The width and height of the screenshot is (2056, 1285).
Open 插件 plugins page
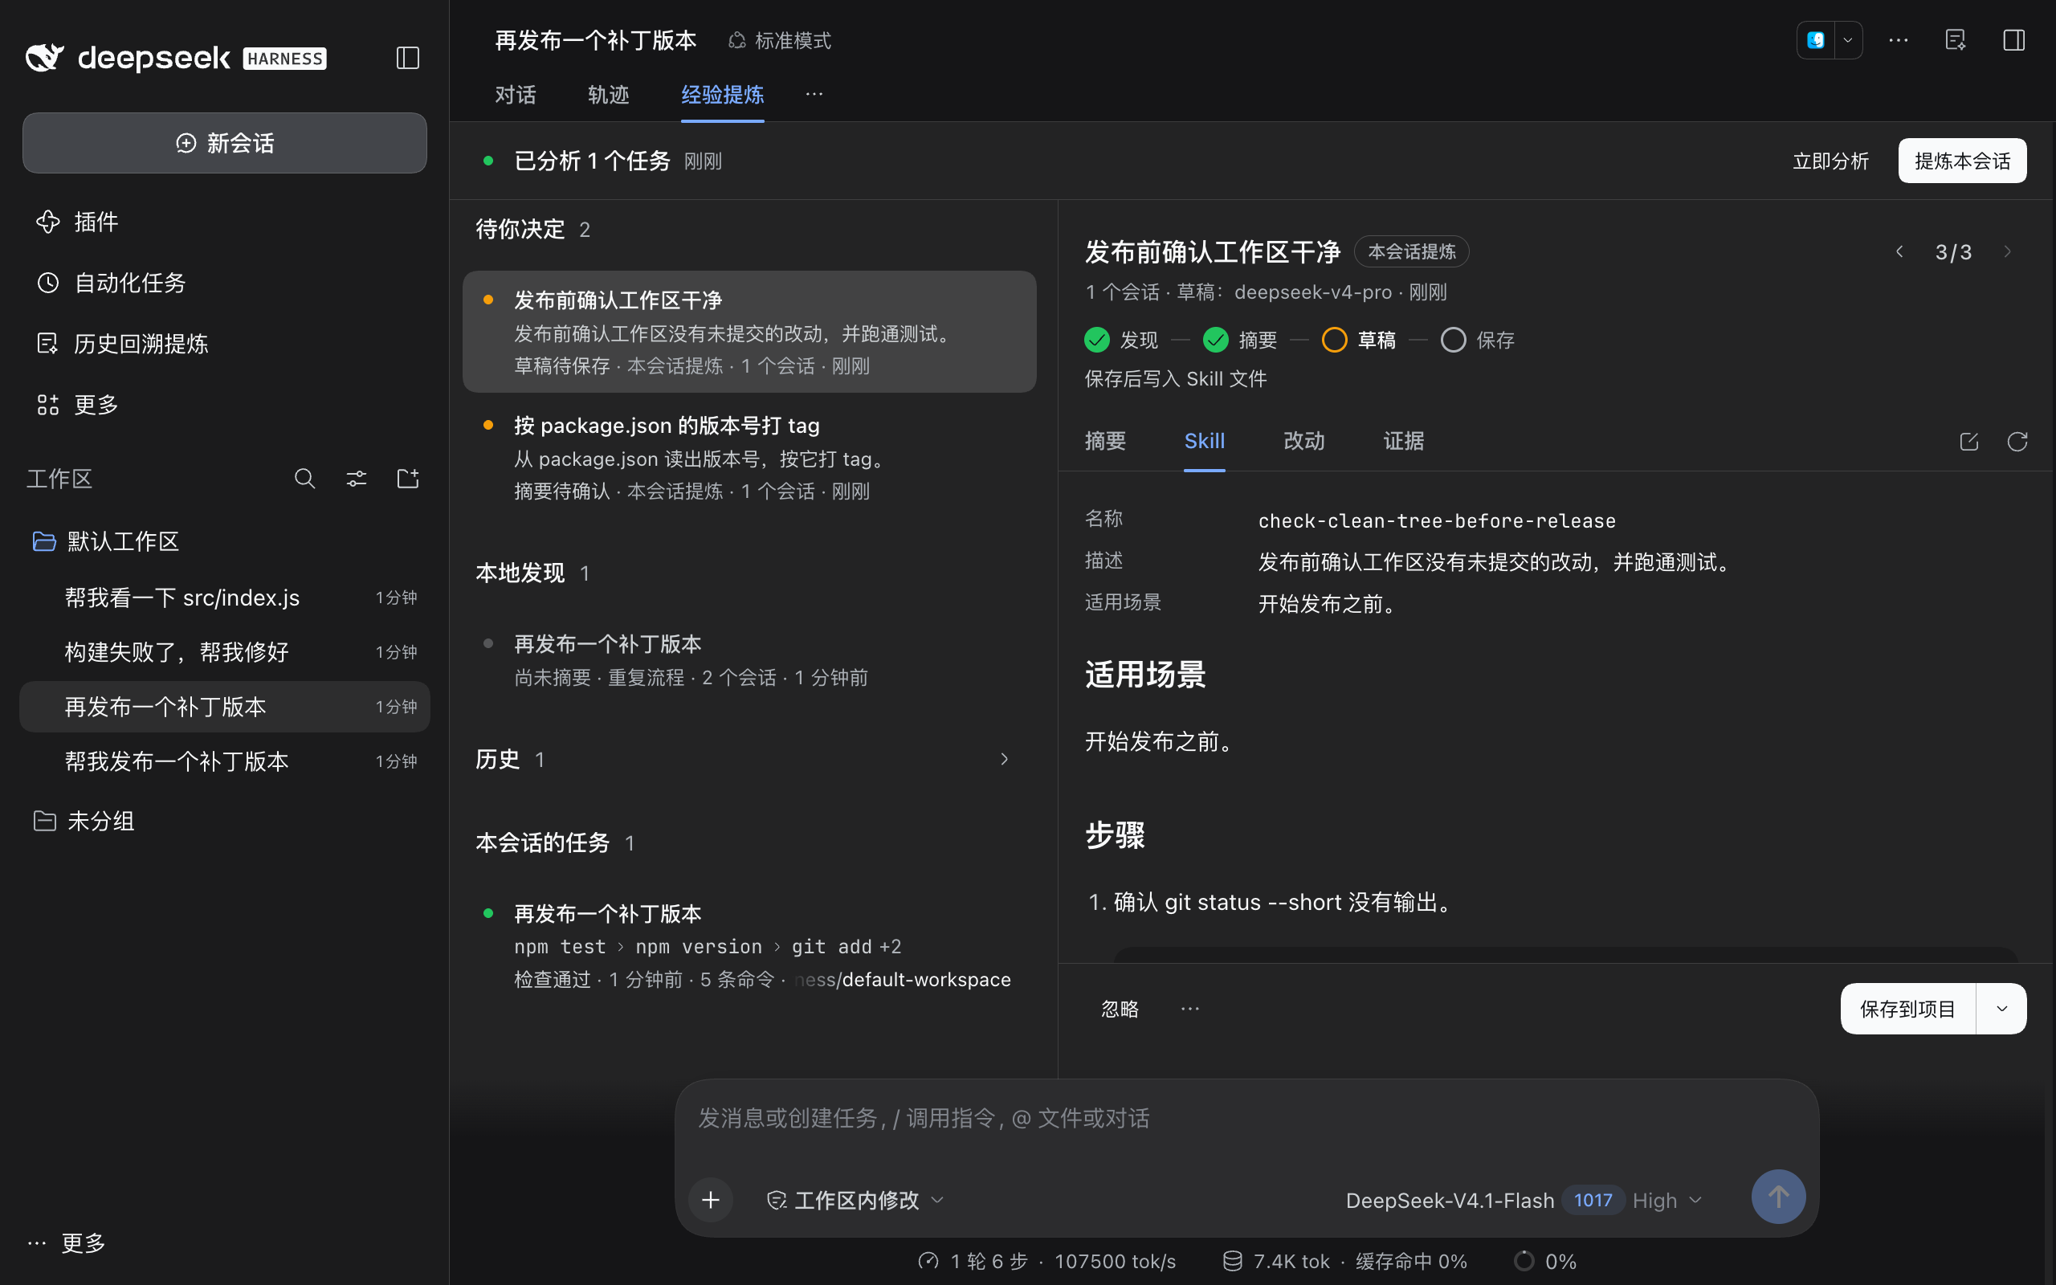(x=224, y=222)
